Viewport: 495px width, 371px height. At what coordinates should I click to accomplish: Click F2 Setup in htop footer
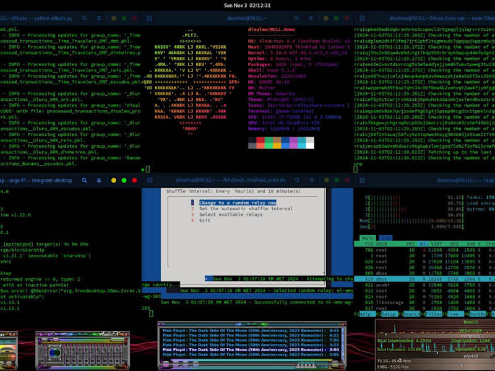click(x=388, y=314)
